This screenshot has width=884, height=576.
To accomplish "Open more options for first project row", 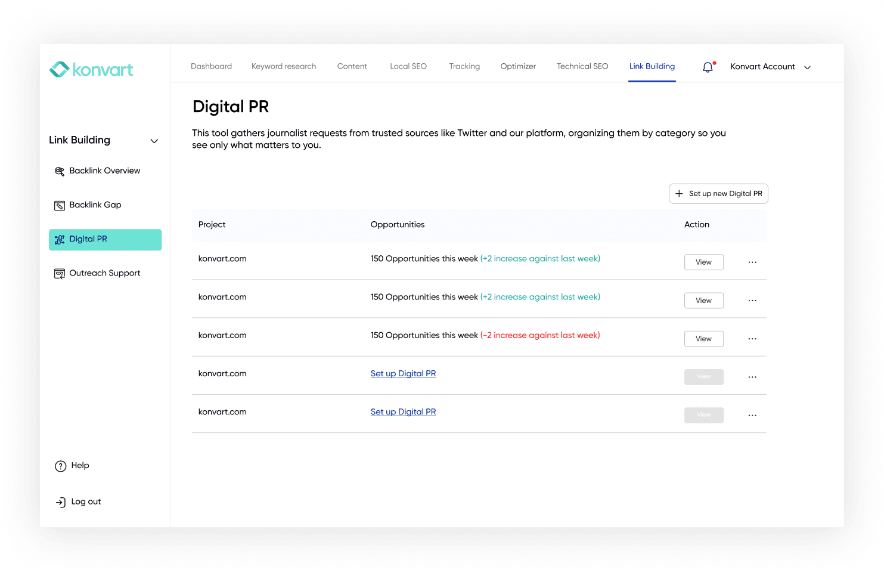I will point(752,262).
